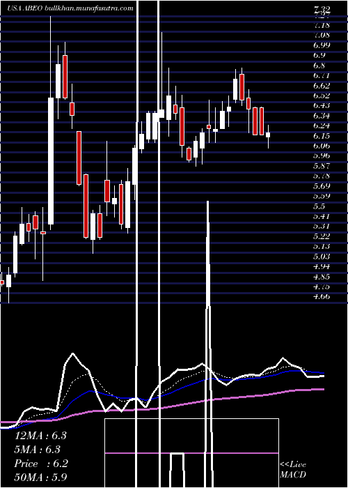
Task: Click the 5.13 price level label
Action: click(x=322, y=247)
